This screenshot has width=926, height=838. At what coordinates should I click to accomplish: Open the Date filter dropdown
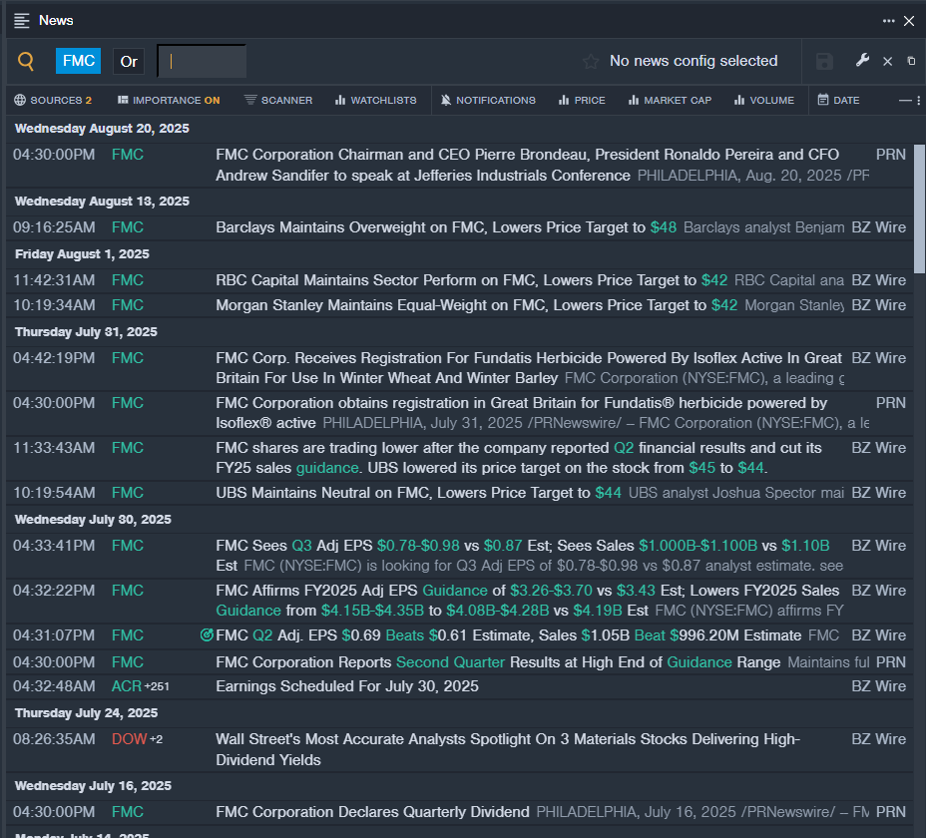pyautogui.click(x=838, y=101)
